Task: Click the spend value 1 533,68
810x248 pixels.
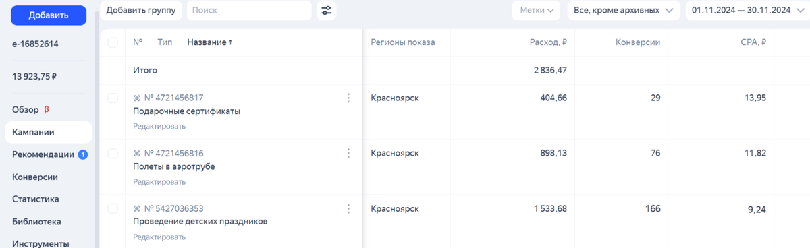Action: pyautogui.click(x=550, y=208)
